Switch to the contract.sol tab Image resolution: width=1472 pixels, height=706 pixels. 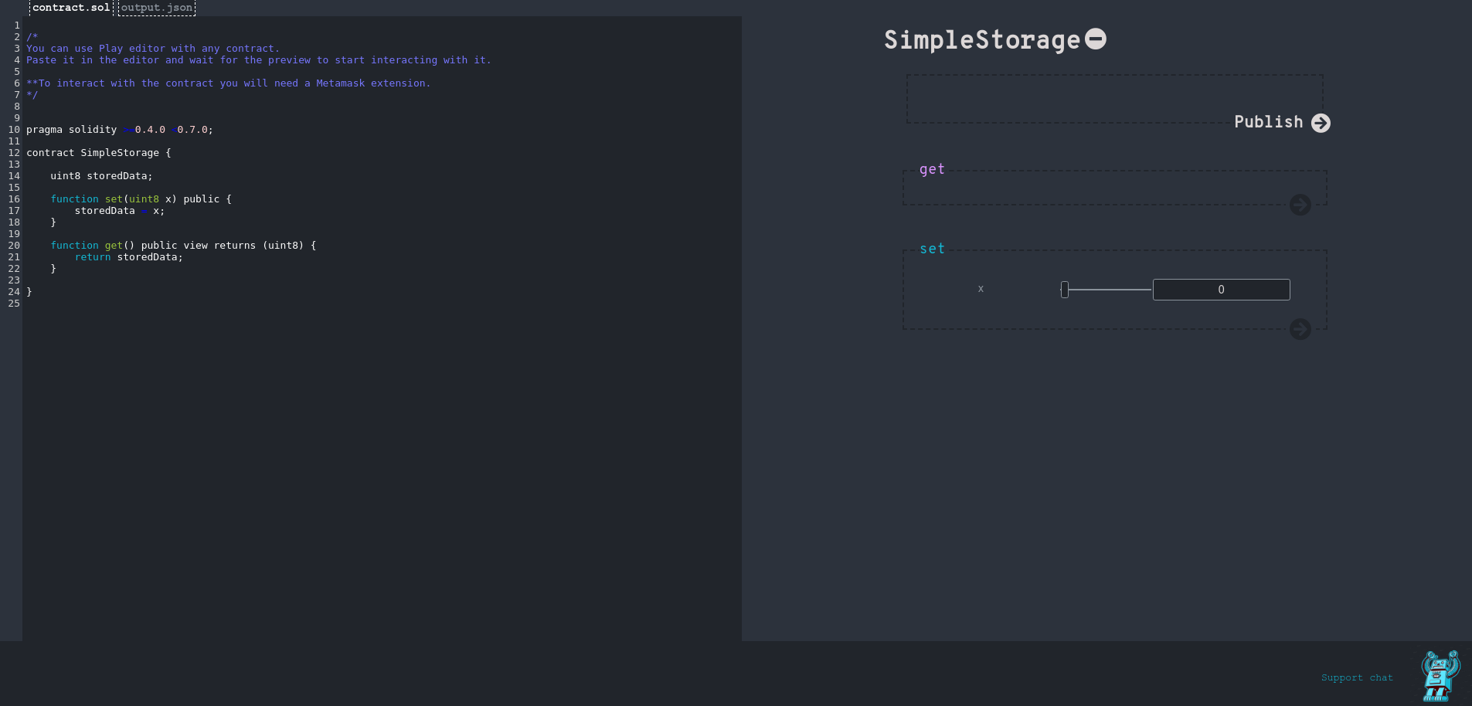71,8
